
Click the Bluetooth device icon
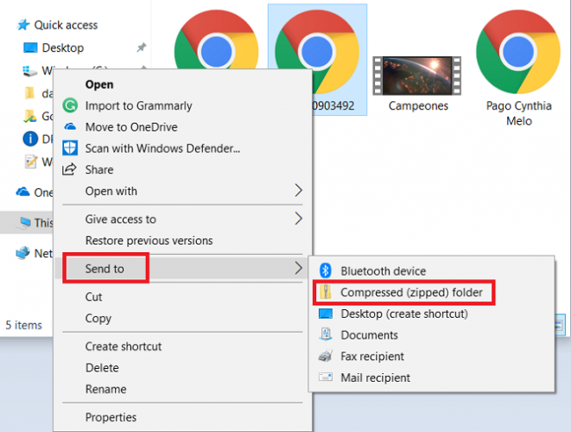click(x=325, y=270)
